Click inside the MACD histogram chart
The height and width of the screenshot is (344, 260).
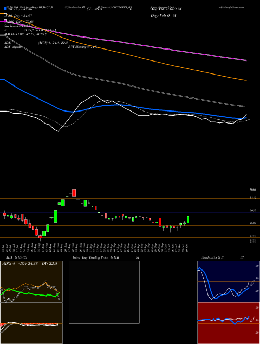point(31,323)
